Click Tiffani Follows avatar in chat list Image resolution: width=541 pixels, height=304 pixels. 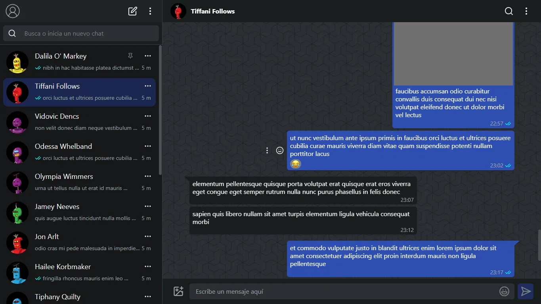tap(17, 92)
